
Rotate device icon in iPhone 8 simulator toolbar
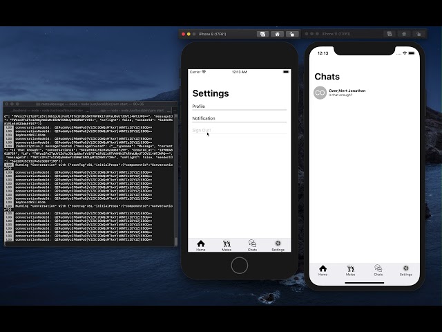point(291,34)
